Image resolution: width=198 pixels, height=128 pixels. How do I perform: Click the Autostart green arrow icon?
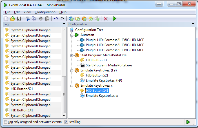pyautogui.click(x=77, y=35)
